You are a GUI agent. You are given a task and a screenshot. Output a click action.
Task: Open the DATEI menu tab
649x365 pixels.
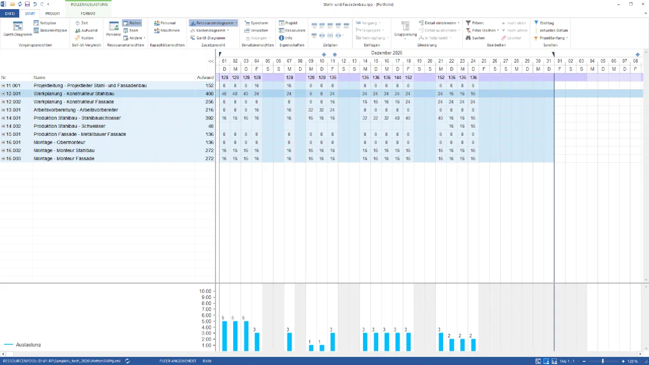(x=10, y=14)
